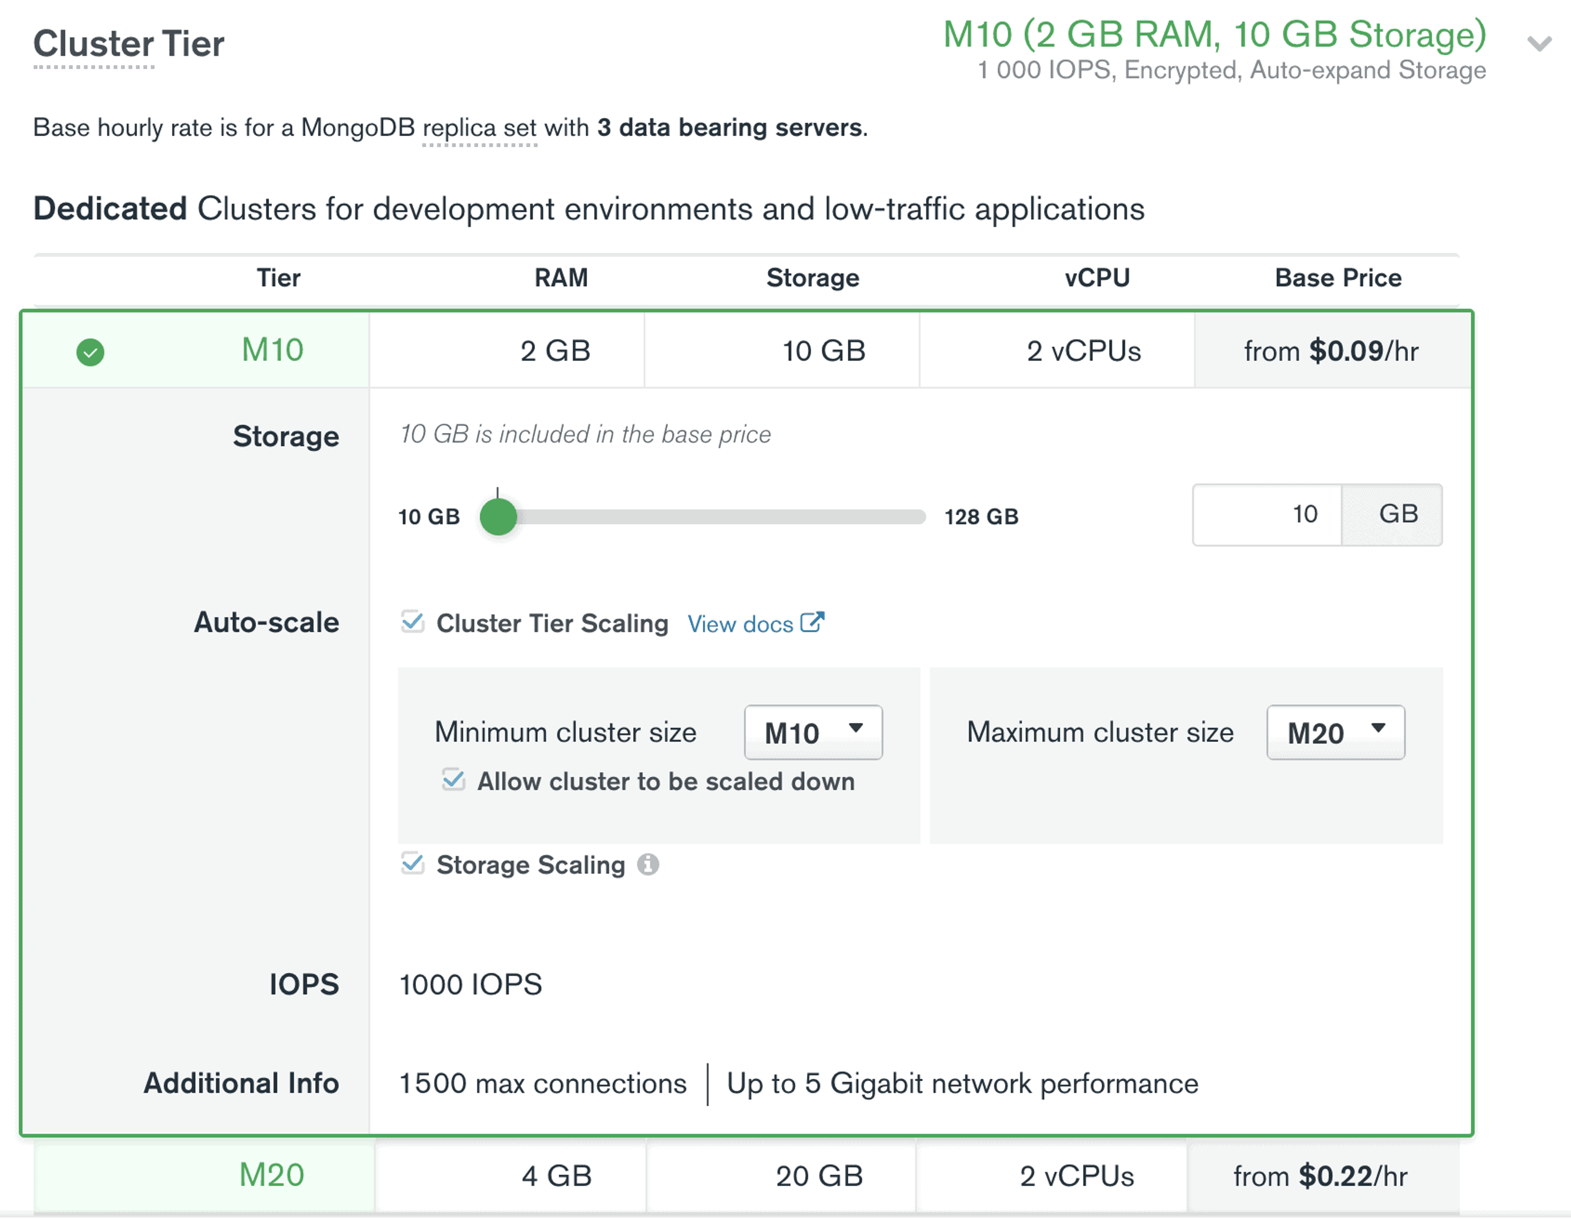Viewport: 1571px width, 1221px height.
Task: Click the storage slider handle
Action: click(498, 517)
